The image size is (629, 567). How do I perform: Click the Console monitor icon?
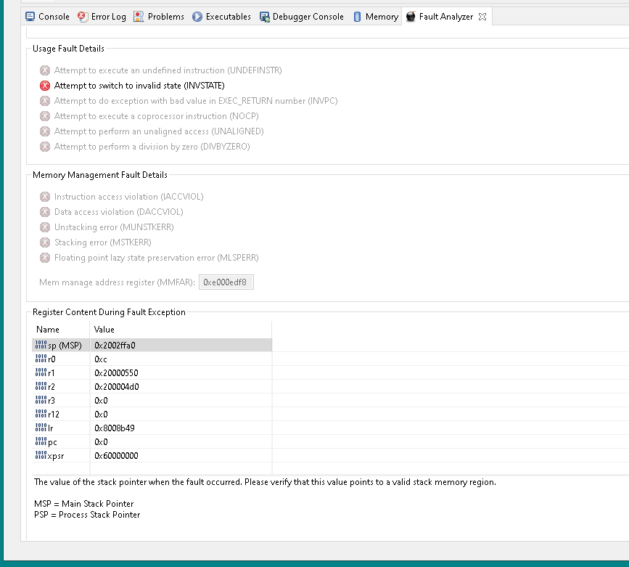[x=30, y=17]
